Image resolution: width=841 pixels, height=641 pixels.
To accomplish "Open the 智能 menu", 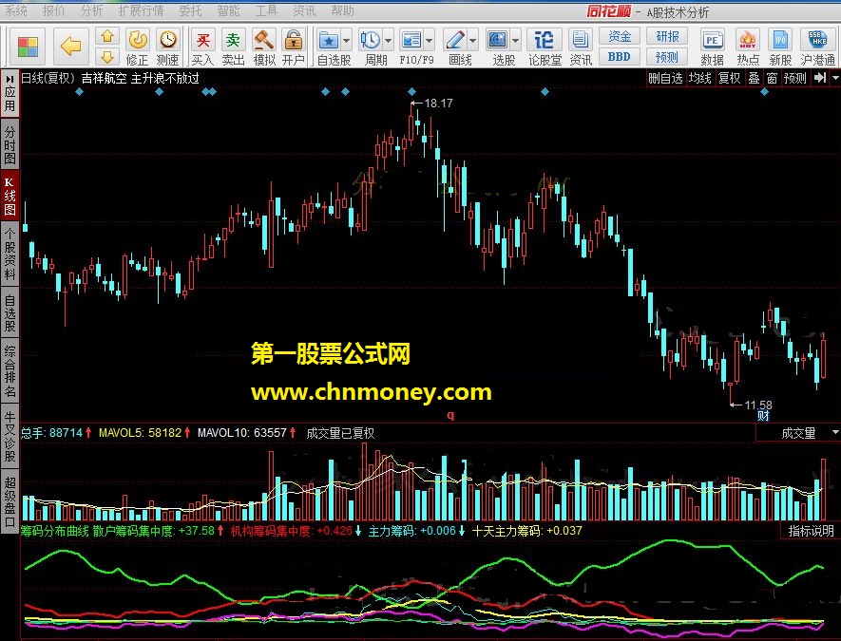I will [228, 10].
